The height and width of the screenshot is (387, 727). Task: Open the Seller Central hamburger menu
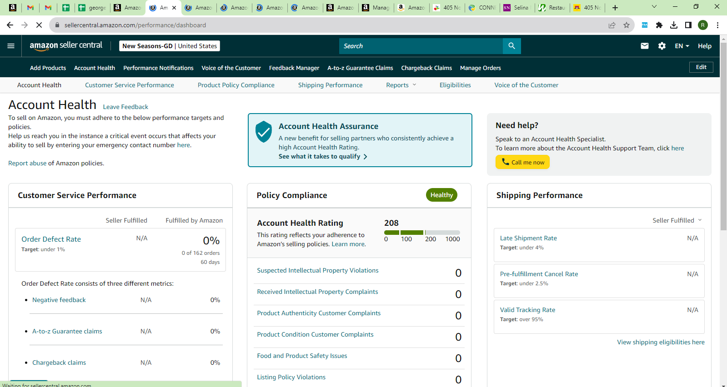pos(11,46)
